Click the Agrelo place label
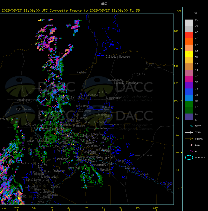This screenshot has height=211, width=208. [x=61, y=151]
